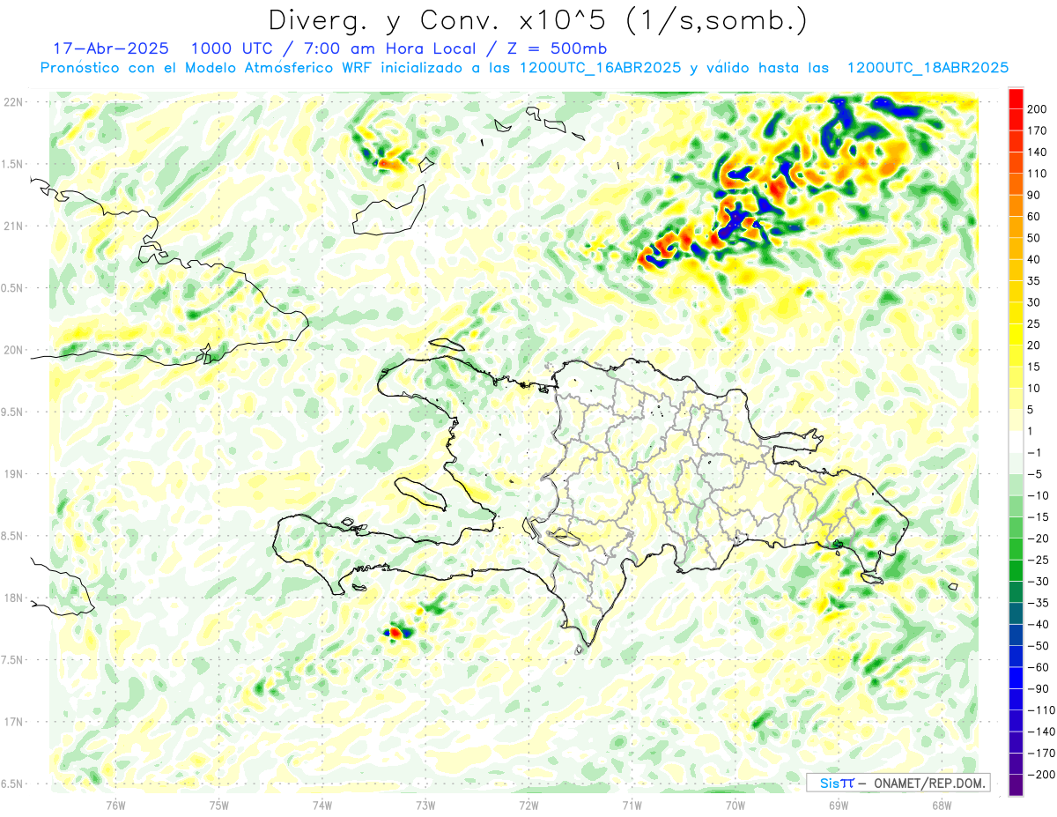Click the '7.5N' latitude label
The width and height of the screenshot is (1057, 817).
(x=12, y=660)
